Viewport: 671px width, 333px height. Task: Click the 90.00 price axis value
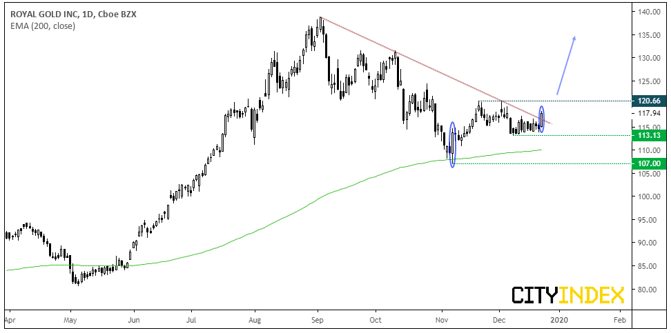(x=648, y=243)
